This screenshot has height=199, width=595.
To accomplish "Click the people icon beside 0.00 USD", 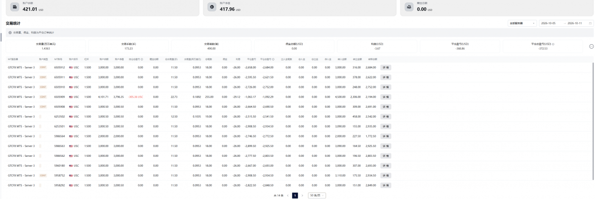I will click(409, 7).
